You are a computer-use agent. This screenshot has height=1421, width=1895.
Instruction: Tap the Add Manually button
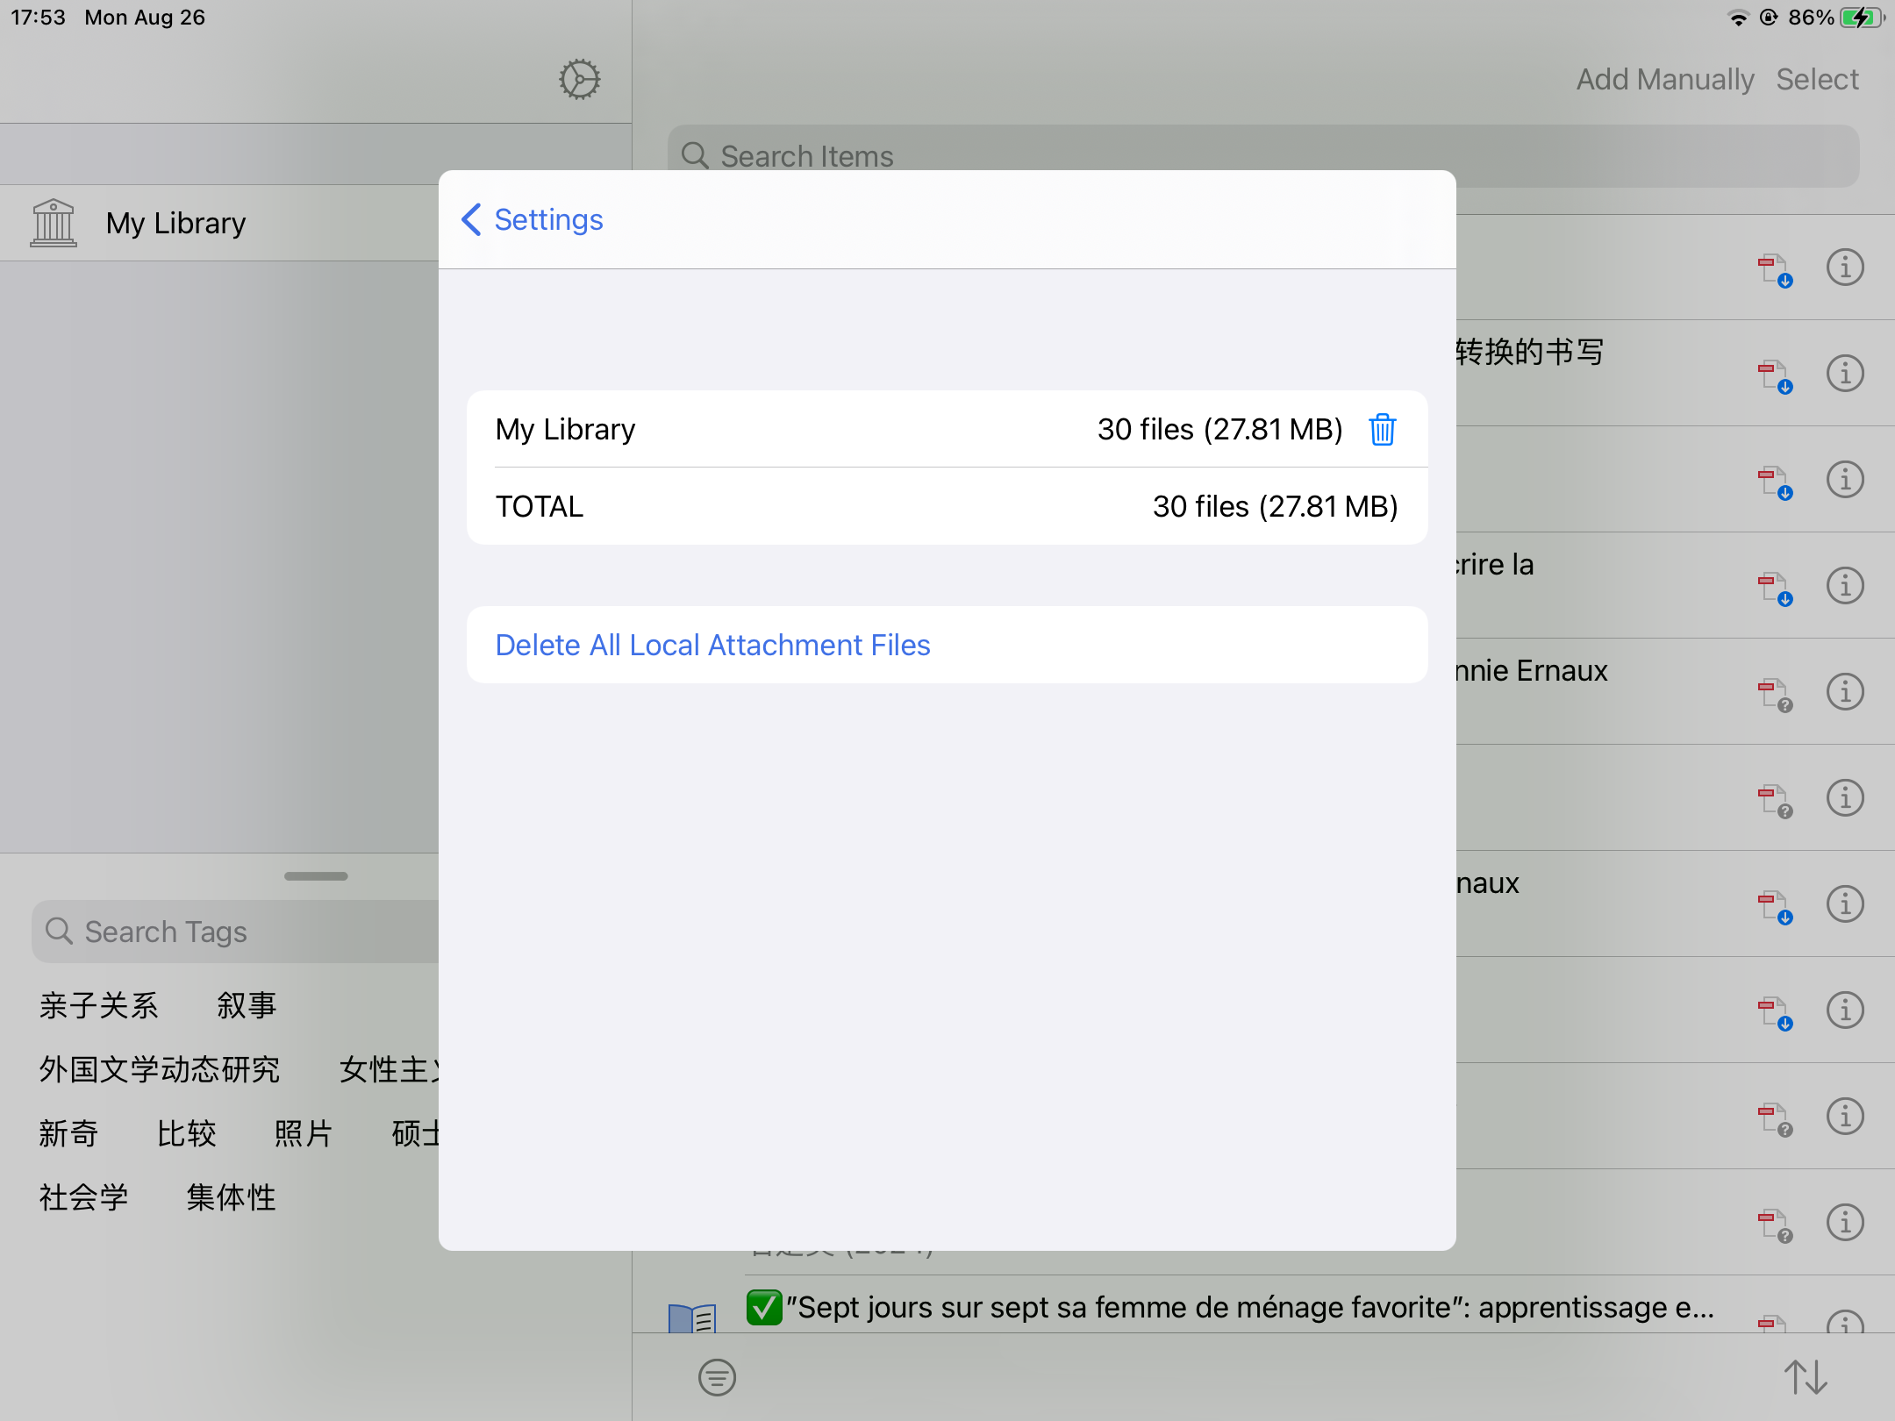click(x=1664, y=80)
